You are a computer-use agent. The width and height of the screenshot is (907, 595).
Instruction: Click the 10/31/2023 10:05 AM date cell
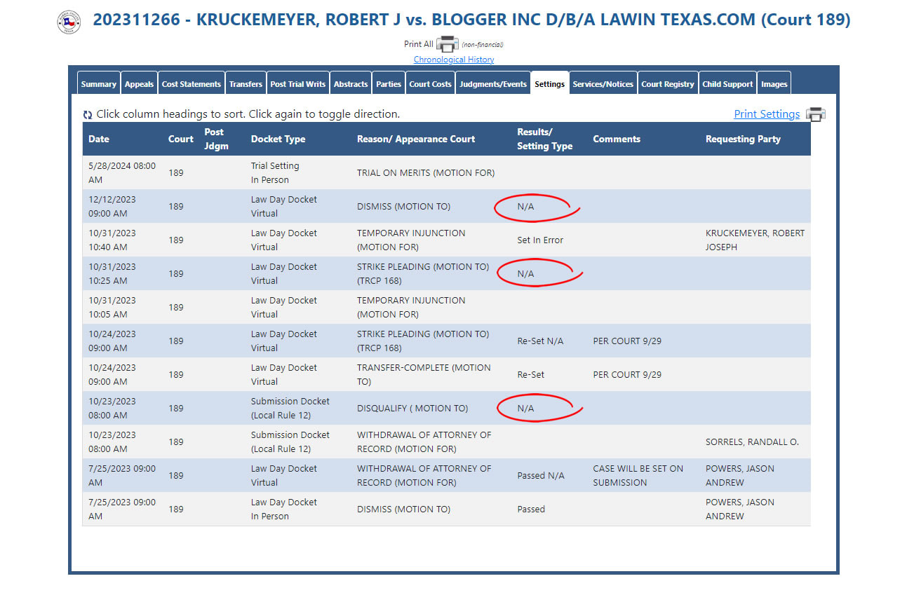point(112,307)
